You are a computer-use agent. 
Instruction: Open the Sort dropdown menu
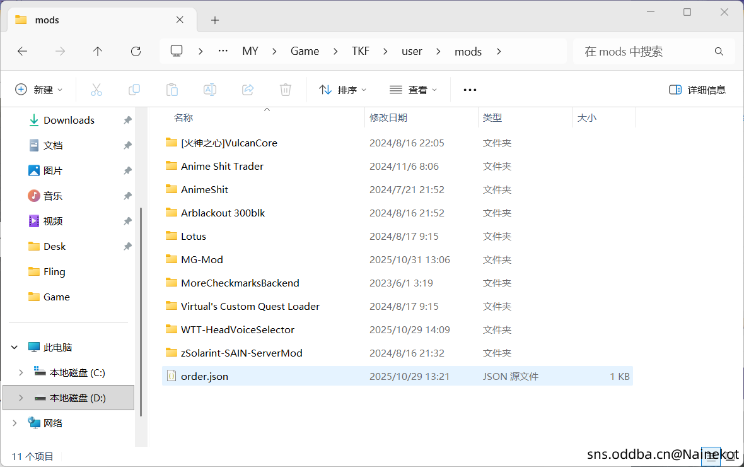click(343, 90)
